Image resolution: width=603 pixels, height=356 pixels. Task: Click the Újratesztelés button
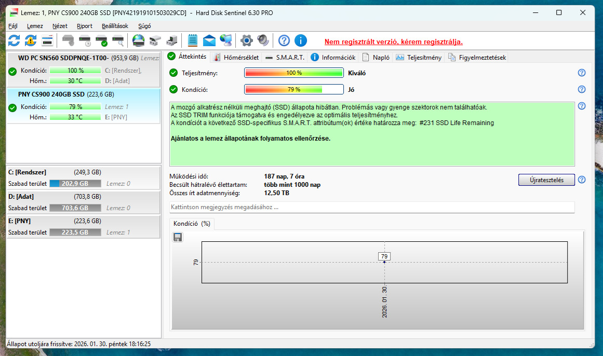click(546, 180)
